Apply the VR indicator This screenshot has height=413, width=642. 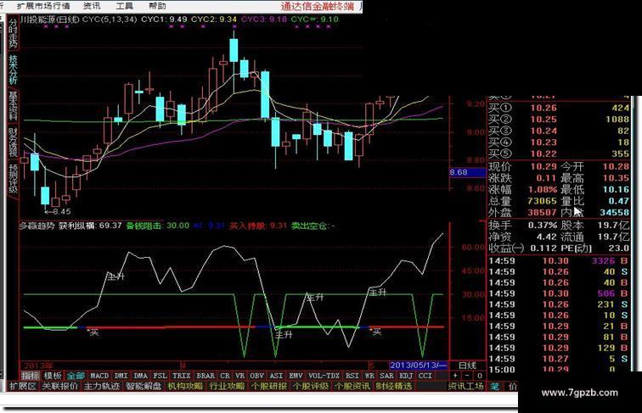tap(240, 376)
